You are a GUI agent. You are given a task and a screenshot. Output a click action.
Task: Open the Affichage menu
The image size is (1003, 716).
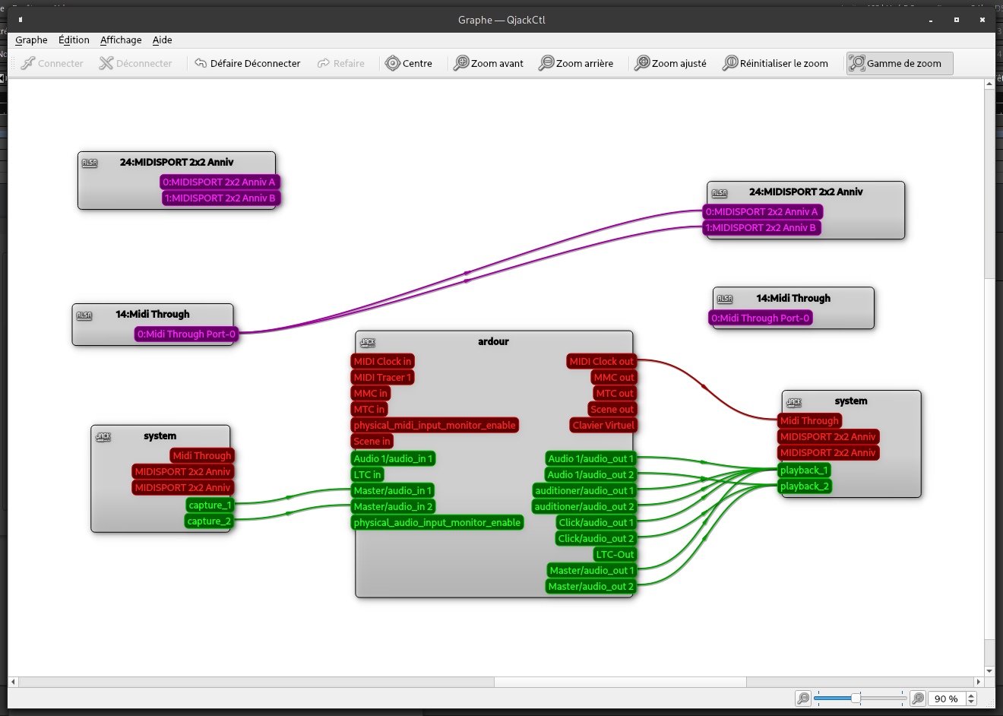(121, 40)
